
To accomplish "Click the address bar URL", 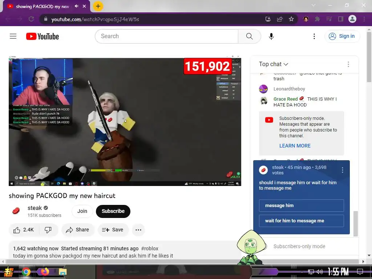I will coord(95,19).
